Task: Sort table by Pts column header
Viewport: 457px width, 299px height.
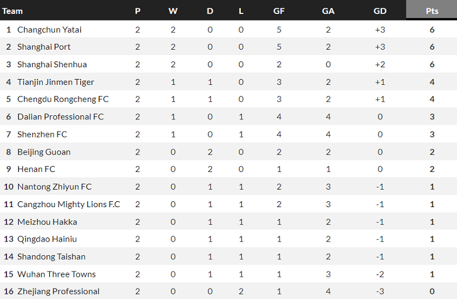Action: click(432, 11)
